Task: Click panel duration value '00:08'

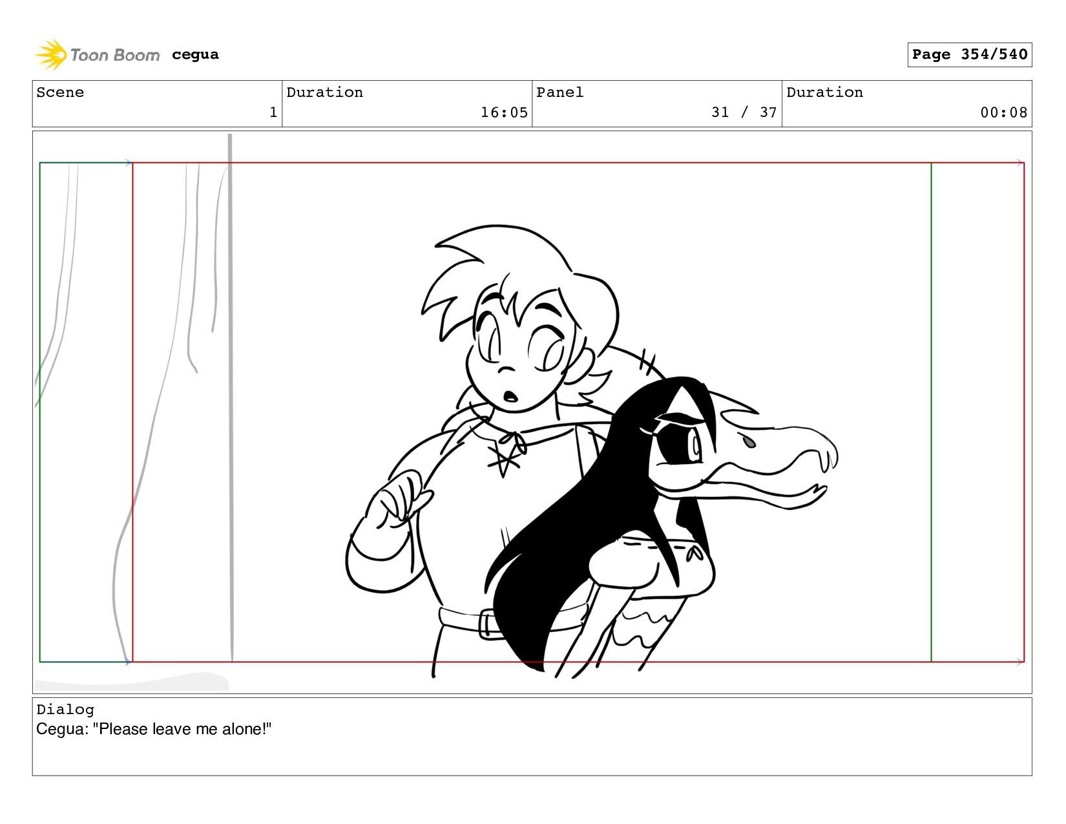Action: point(1004,112)
